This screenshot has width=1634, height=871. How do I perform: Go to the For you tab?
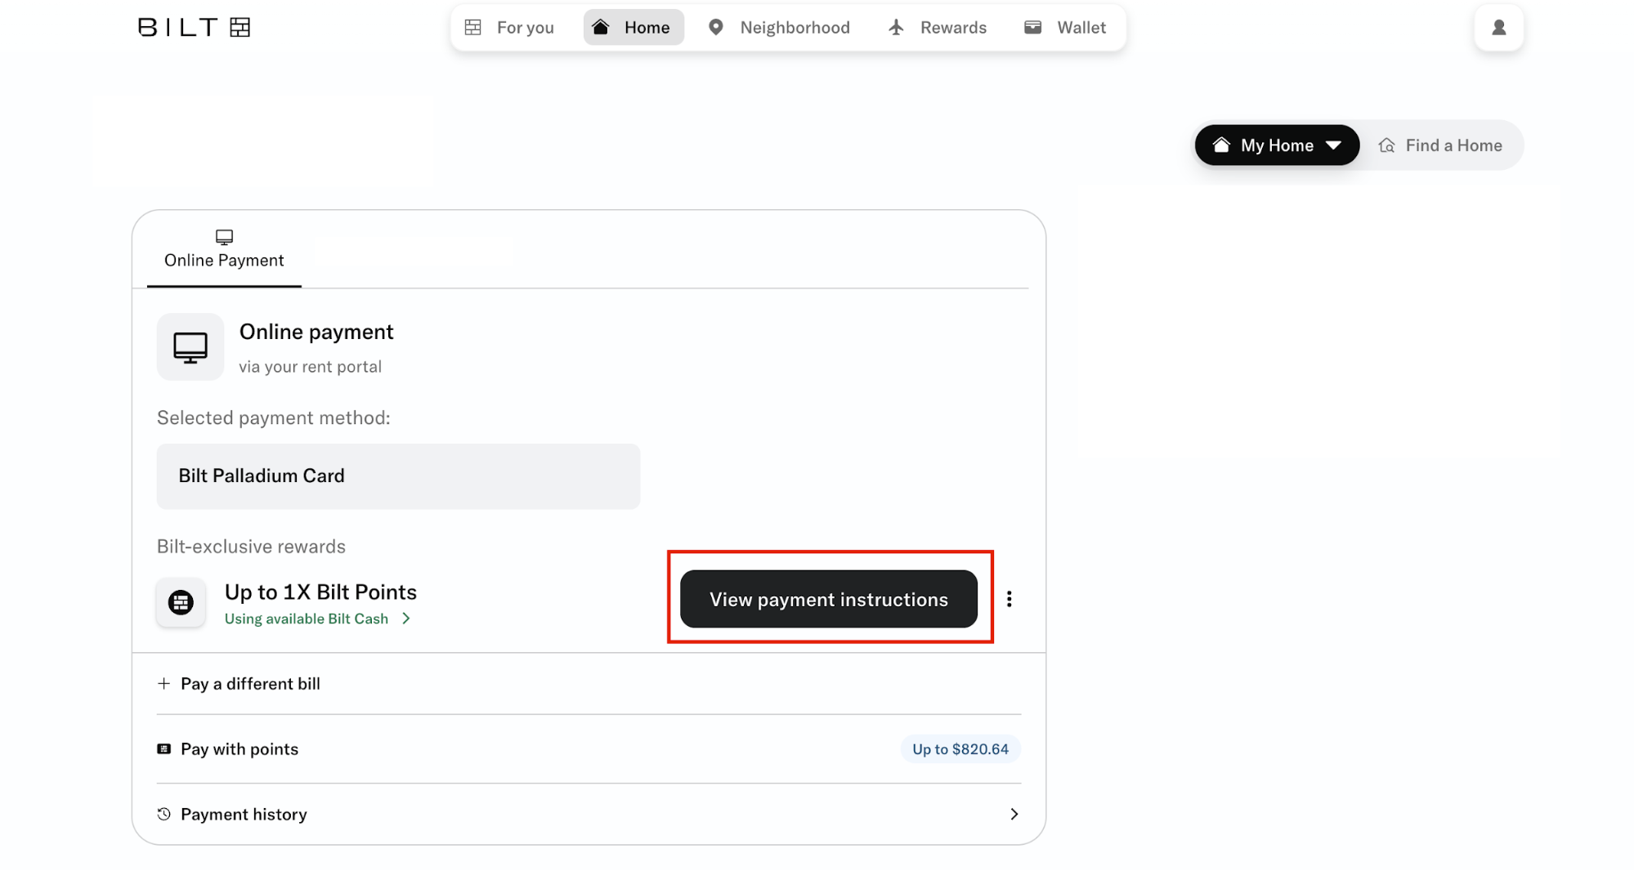[509, 27]
